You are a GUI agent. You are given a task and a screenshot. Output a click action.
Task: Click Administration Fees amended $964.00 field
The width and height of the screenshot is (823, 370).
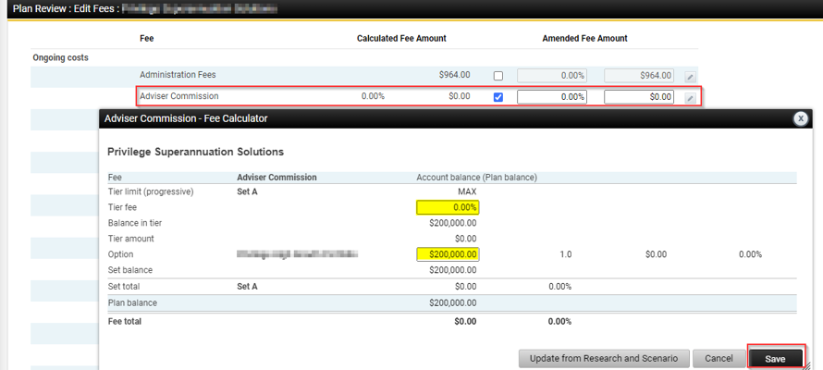point(639,75)
